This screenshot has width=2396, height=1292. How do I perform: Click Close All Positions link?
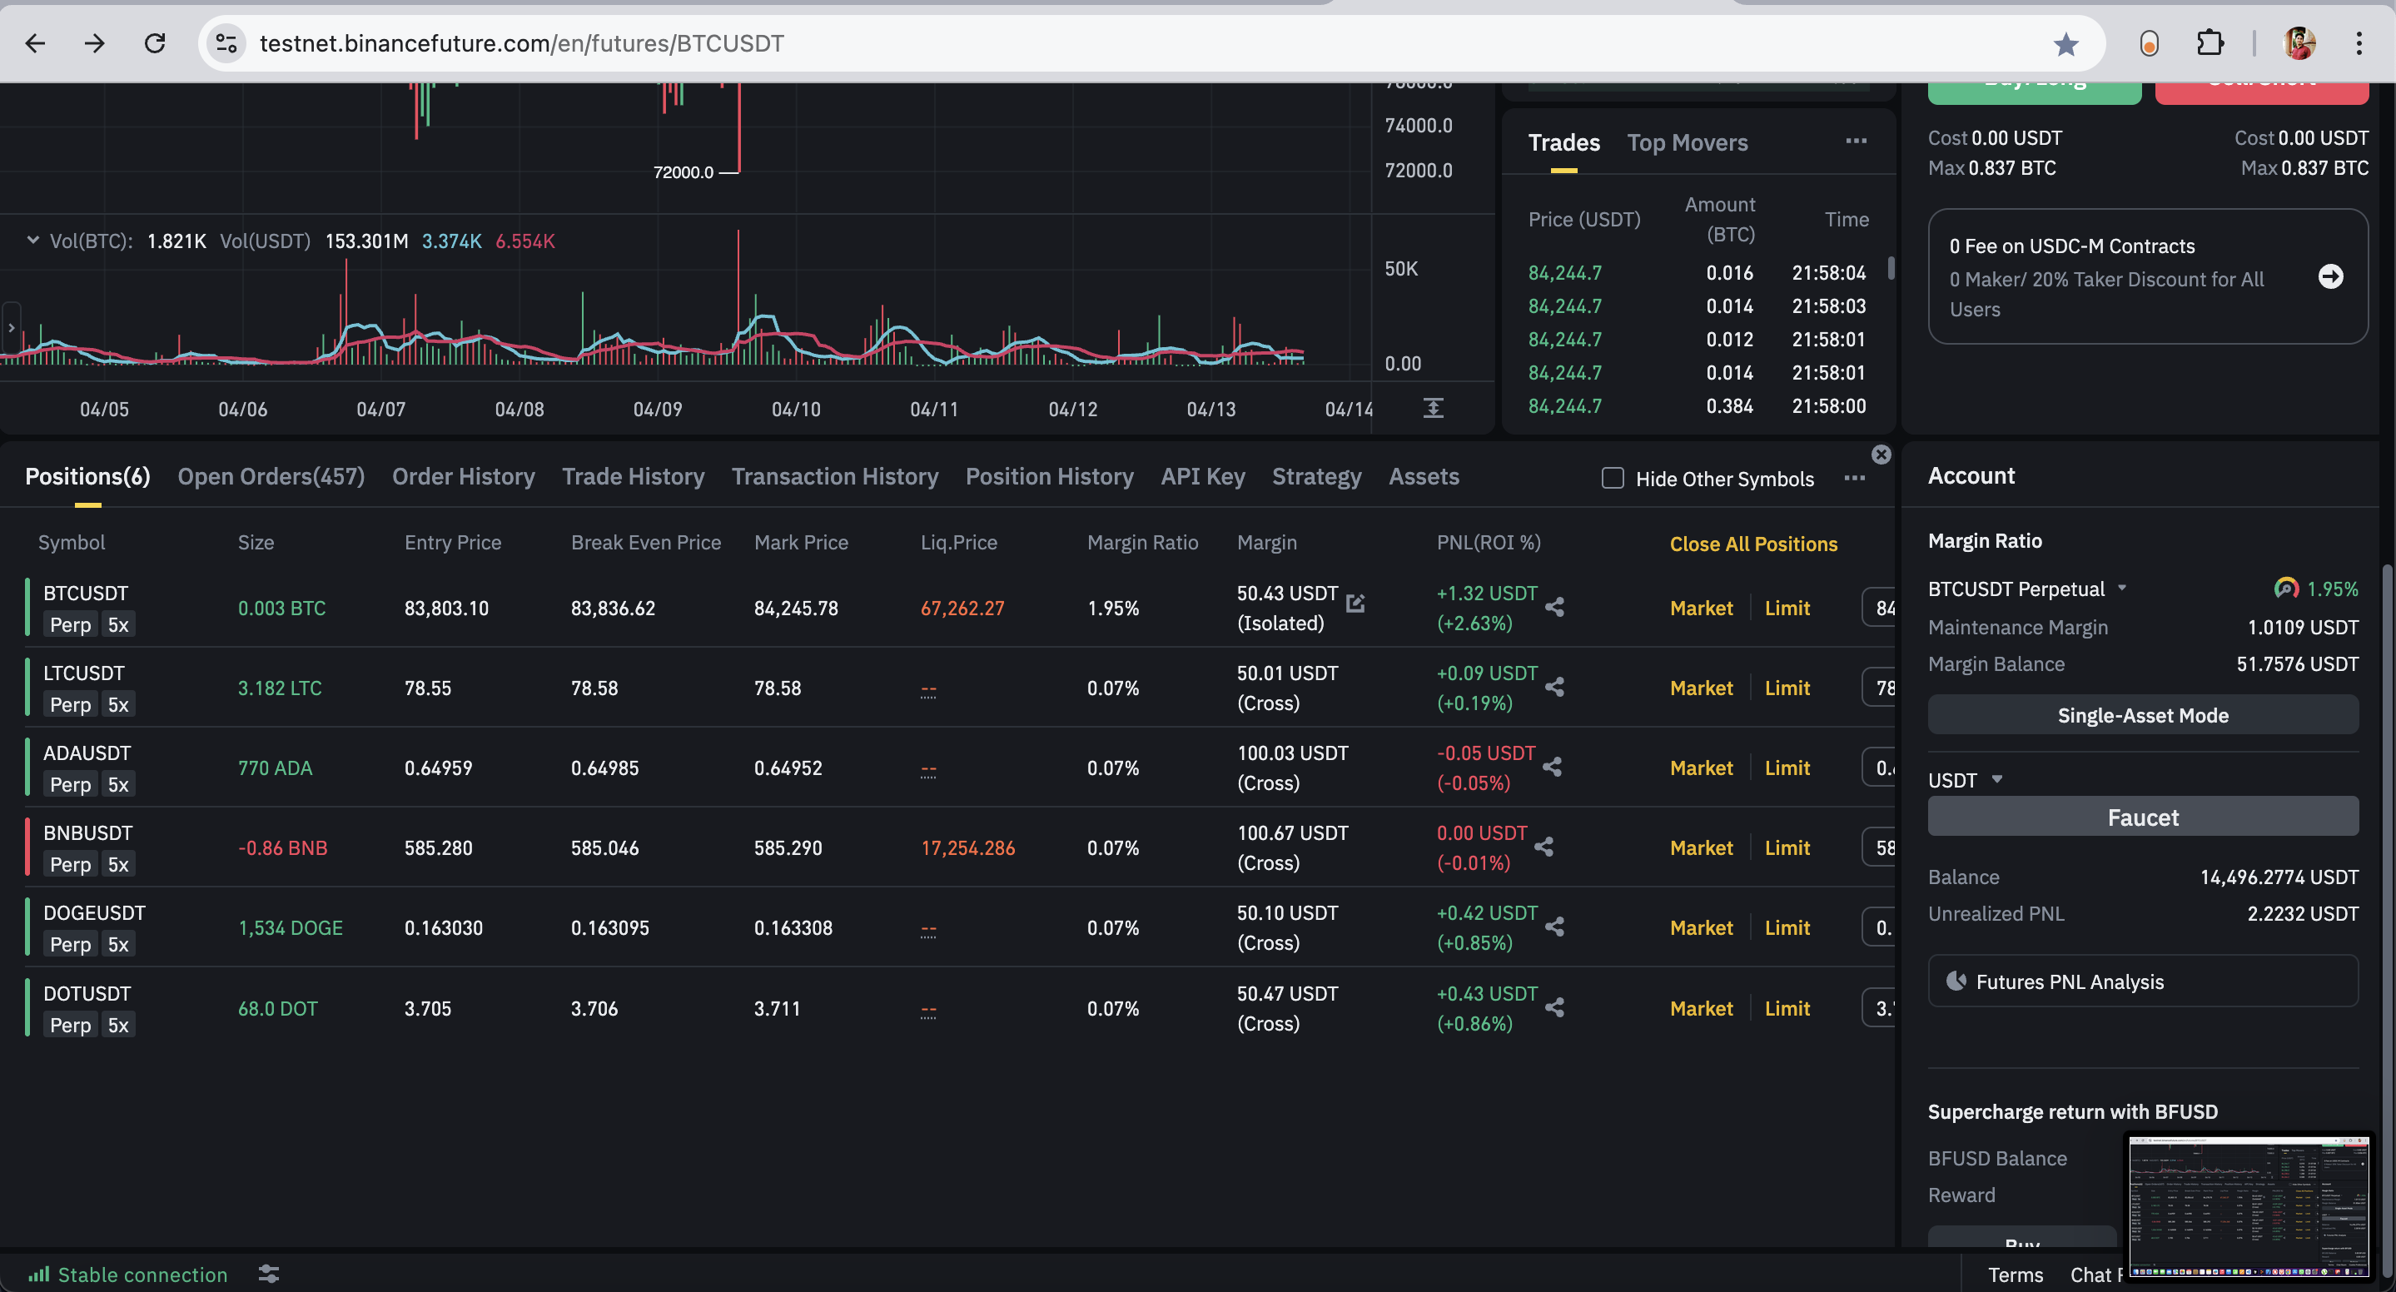click(1752, 544)
